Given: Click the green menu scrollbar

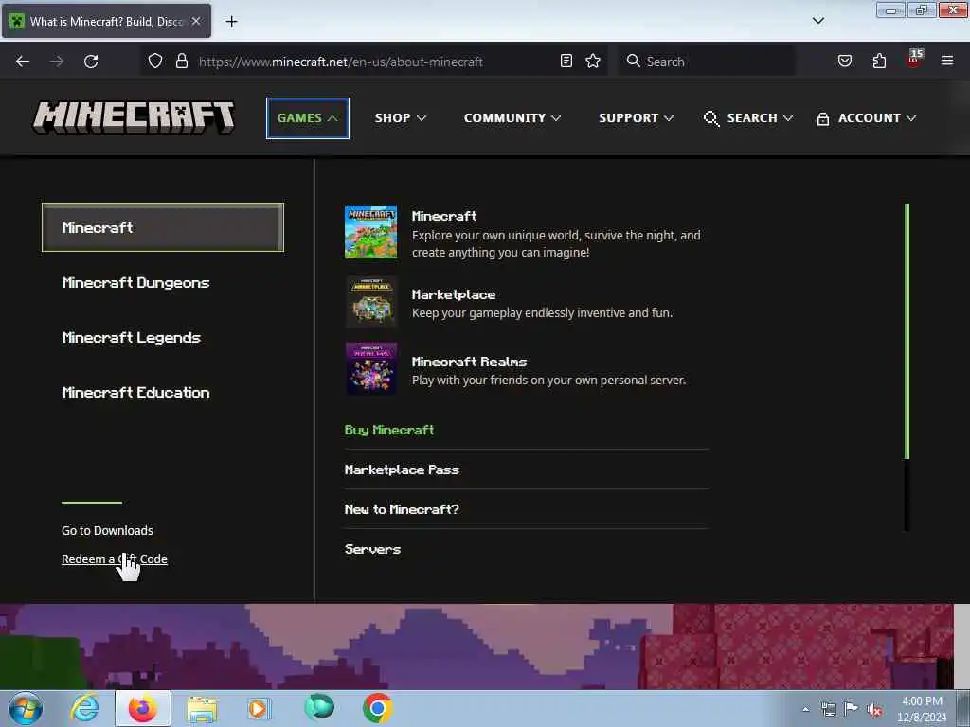Looking at the screenshot, I should (907, 331).
